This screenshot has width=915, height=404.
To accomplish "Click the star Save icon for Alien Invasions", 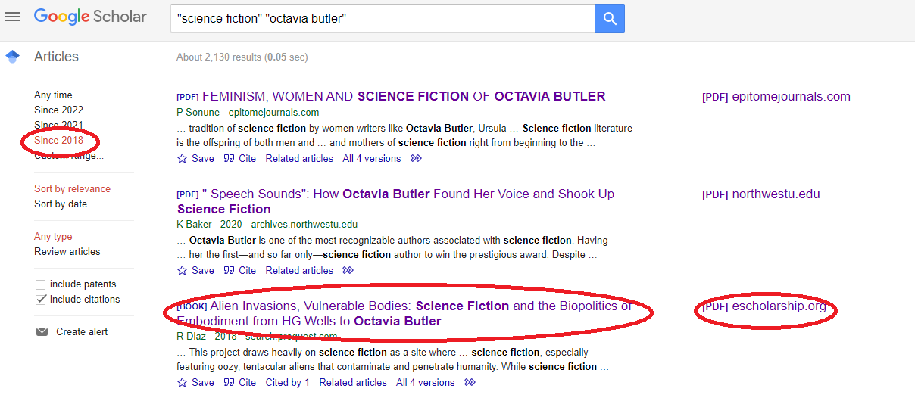I will (182, 383).
